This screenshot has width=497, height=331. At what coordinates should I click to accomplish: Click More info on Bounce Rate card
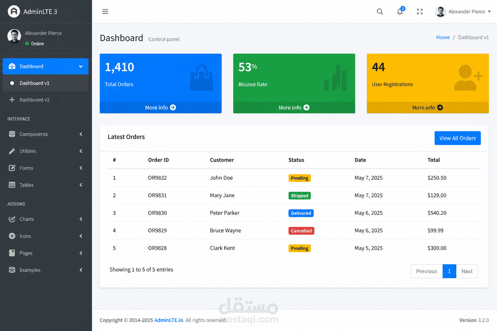pos(294,108)
